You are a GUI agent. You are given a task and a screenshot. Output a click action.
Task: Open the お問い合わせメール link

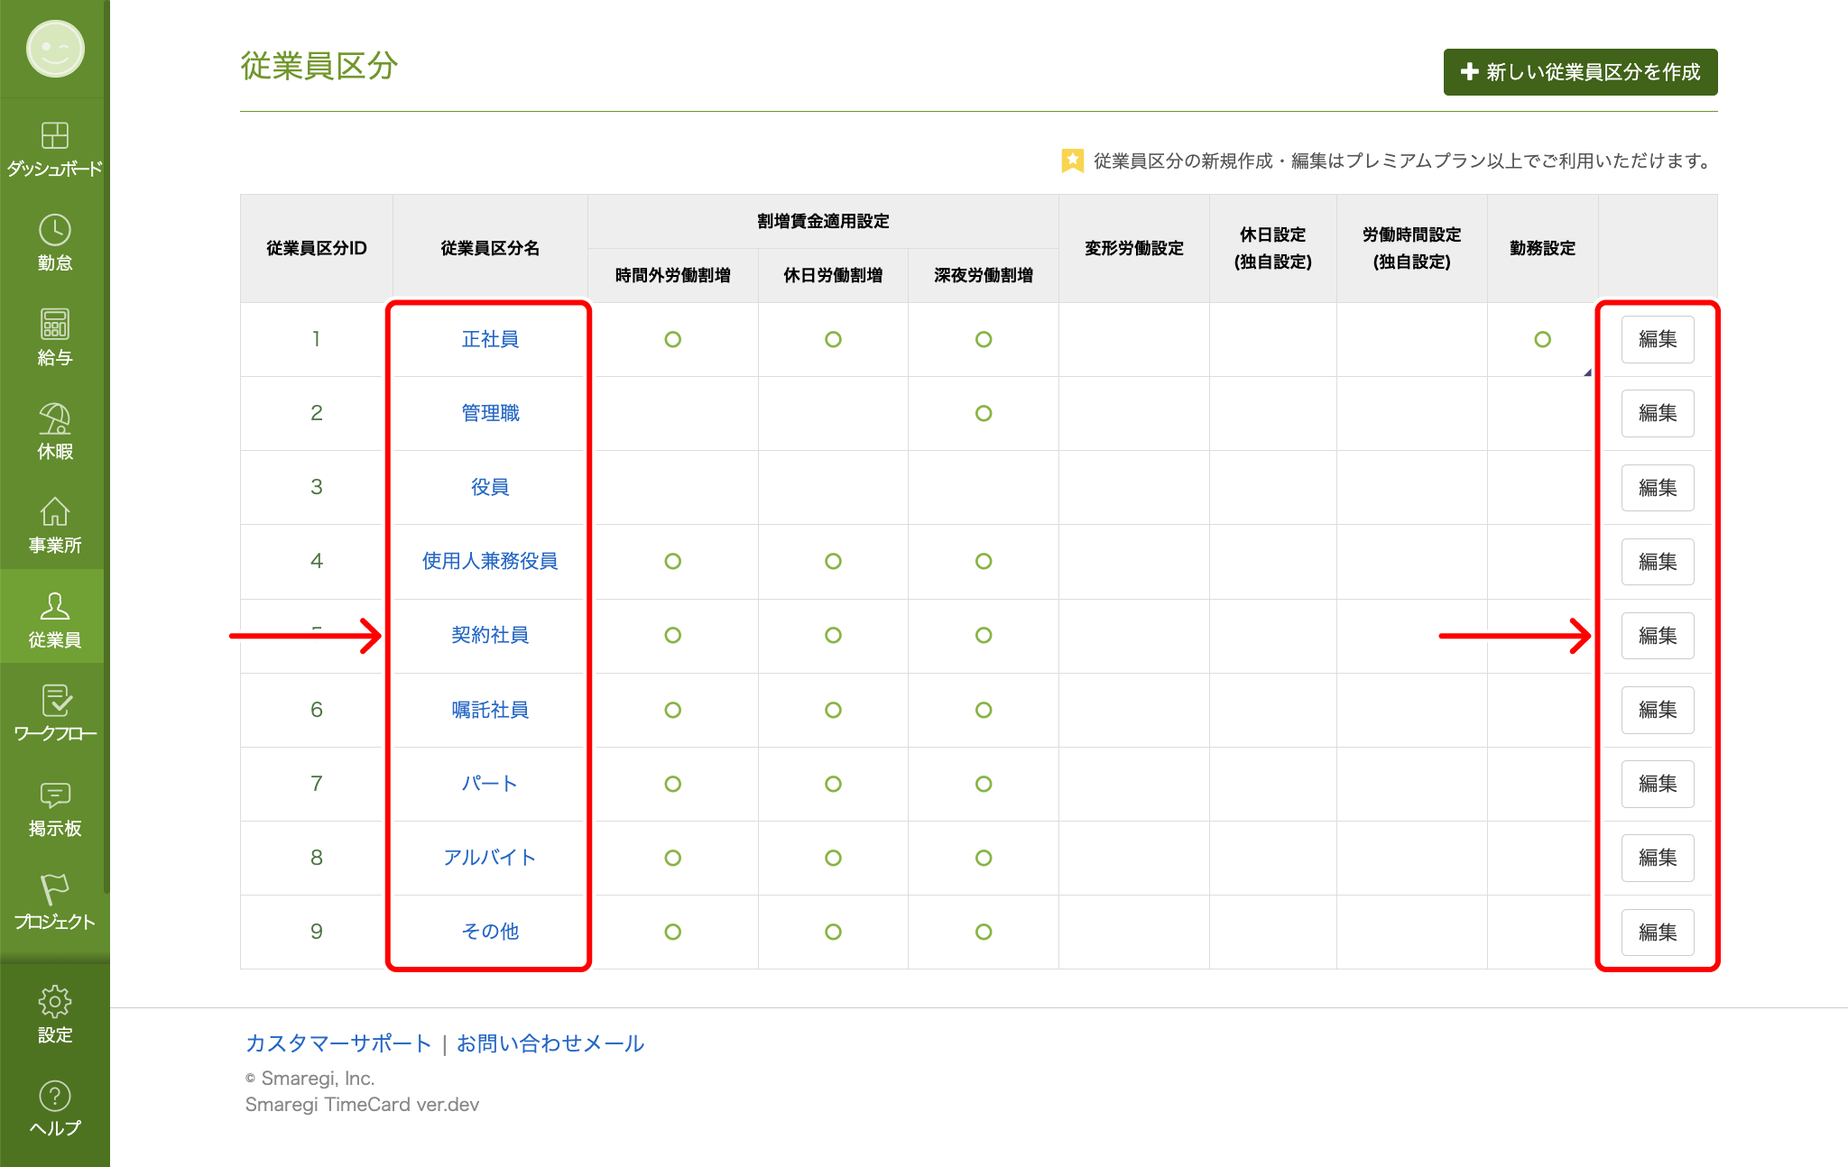(550, 1043)
